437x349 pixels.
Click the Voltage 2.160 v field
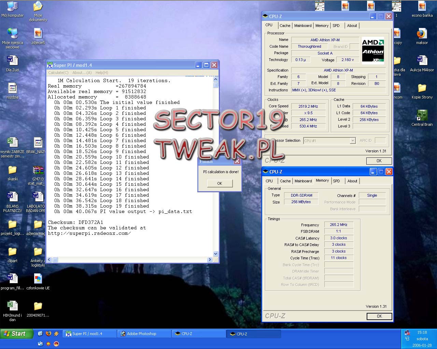click(x=348, y=60)
